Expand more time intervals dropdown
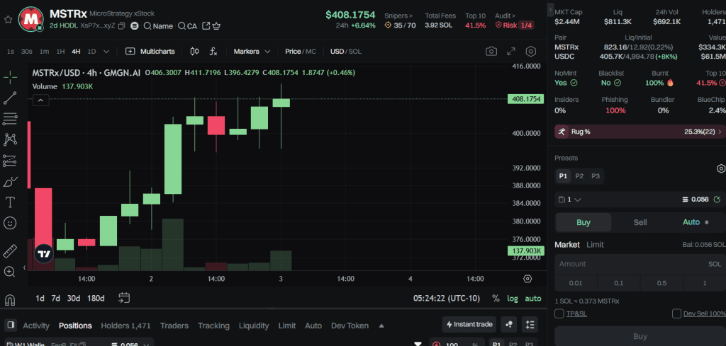The height and width of the screenshot is (346, 726). click(x=106, y=51)
